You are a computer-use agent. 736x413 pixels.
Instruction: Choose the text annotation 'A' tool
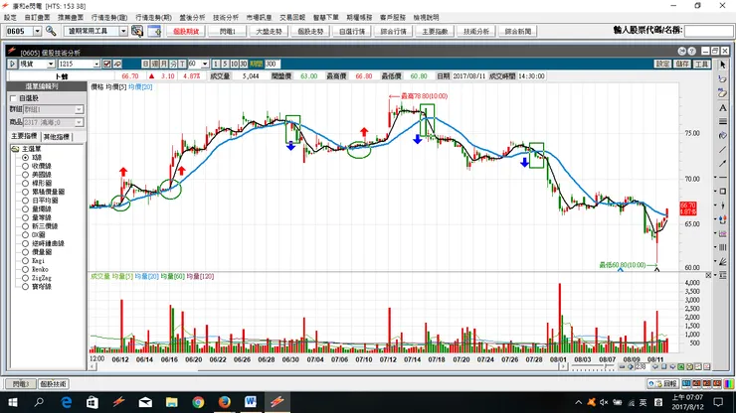722,108
